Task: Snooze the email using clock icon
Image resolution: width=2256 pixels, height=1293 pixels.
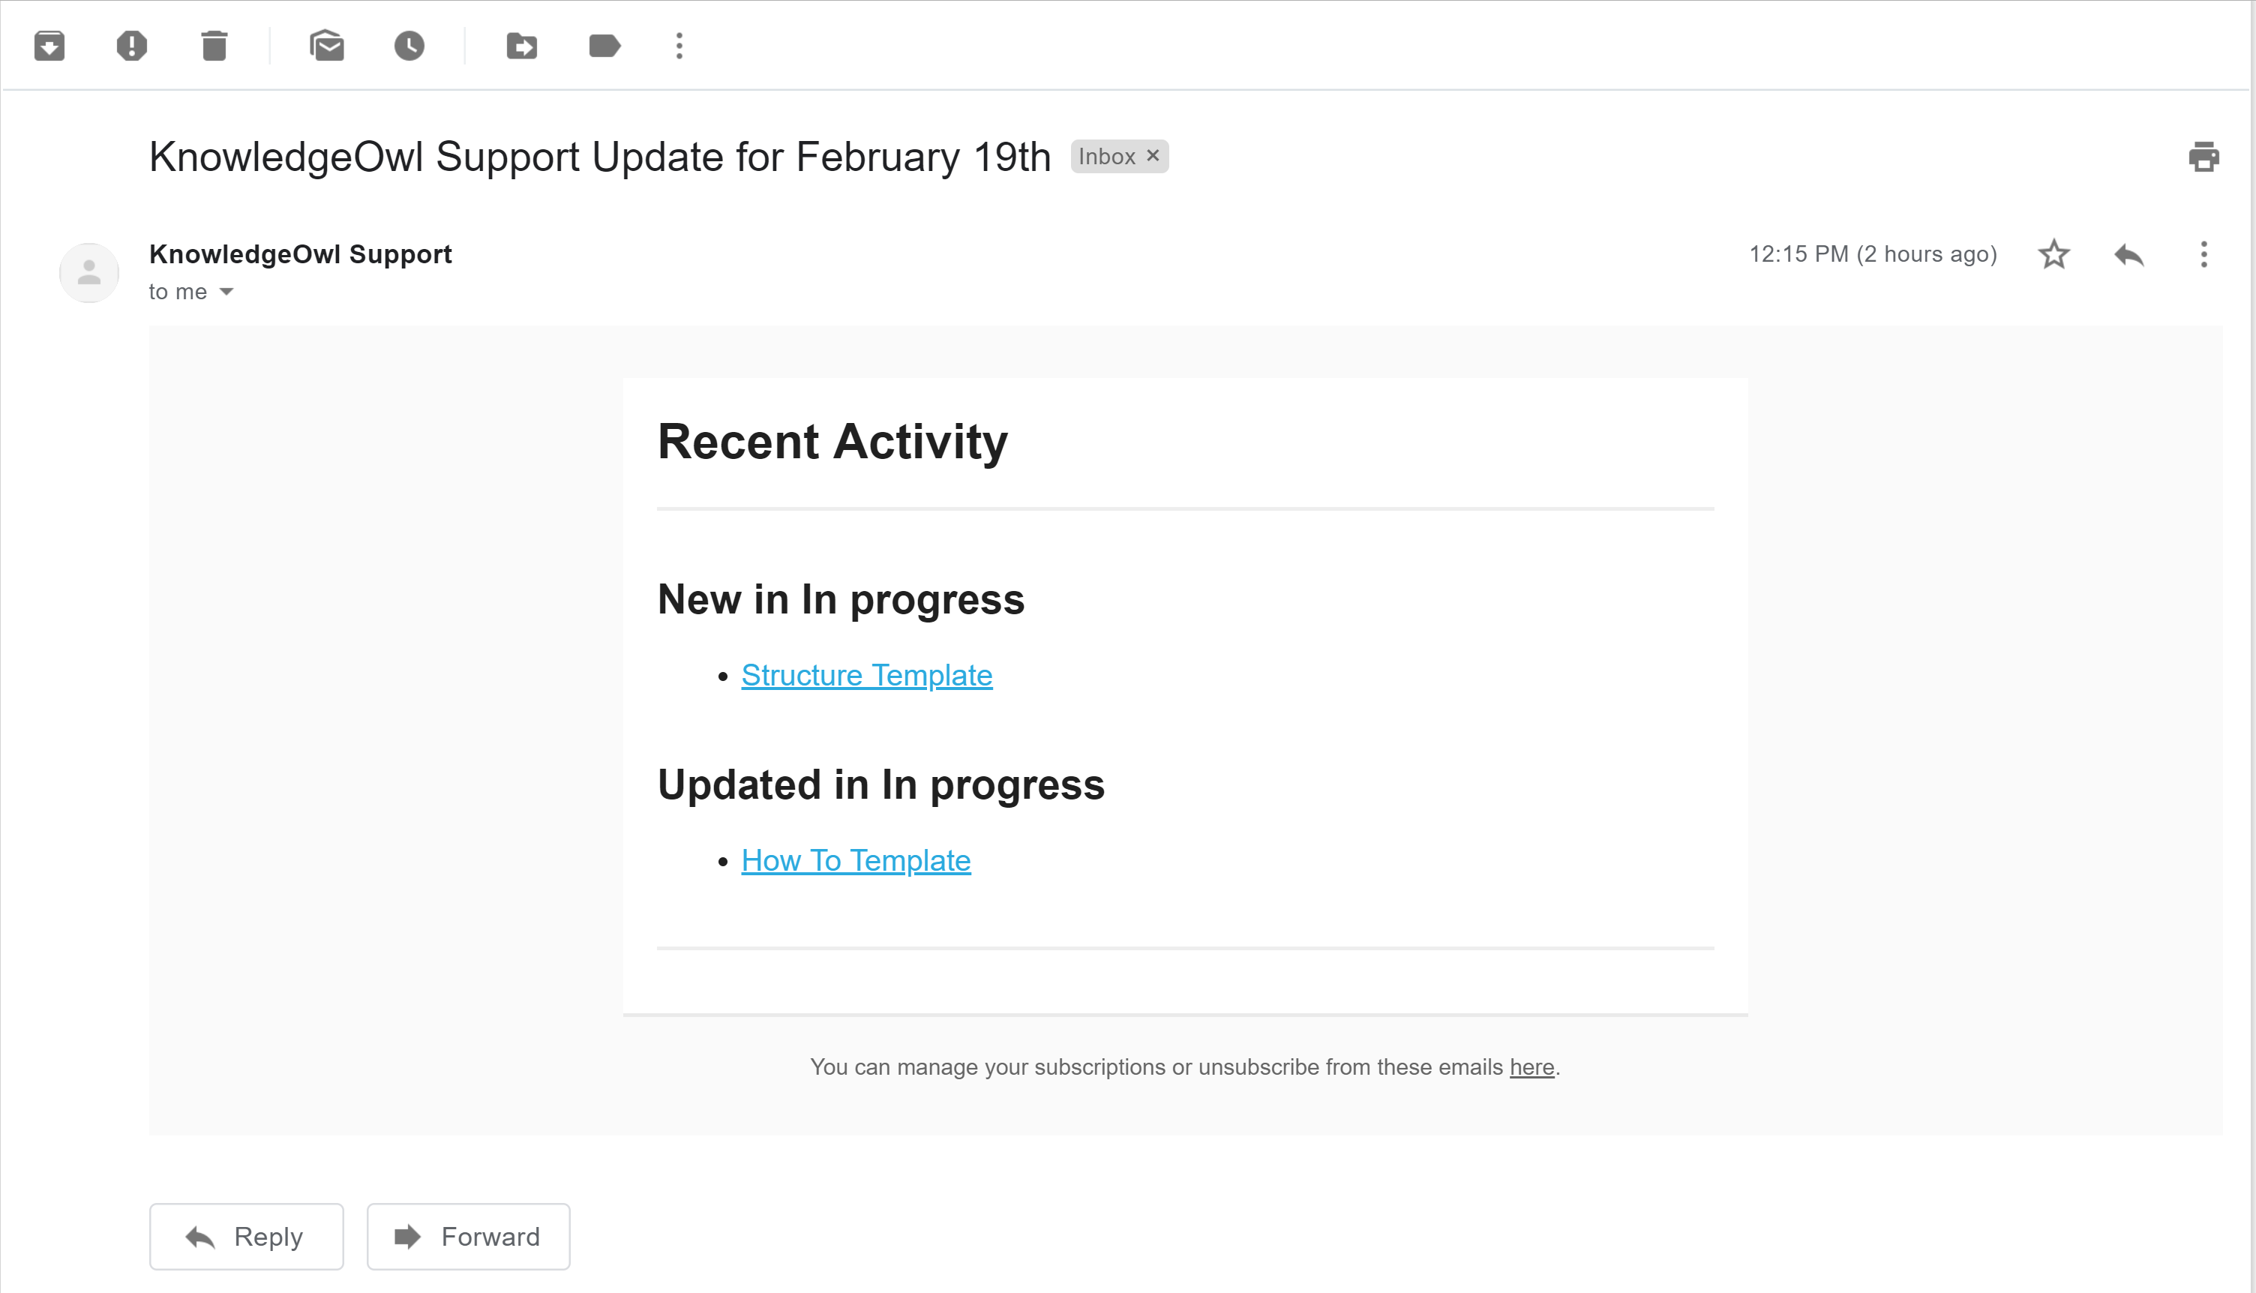Action: (409, 45)
